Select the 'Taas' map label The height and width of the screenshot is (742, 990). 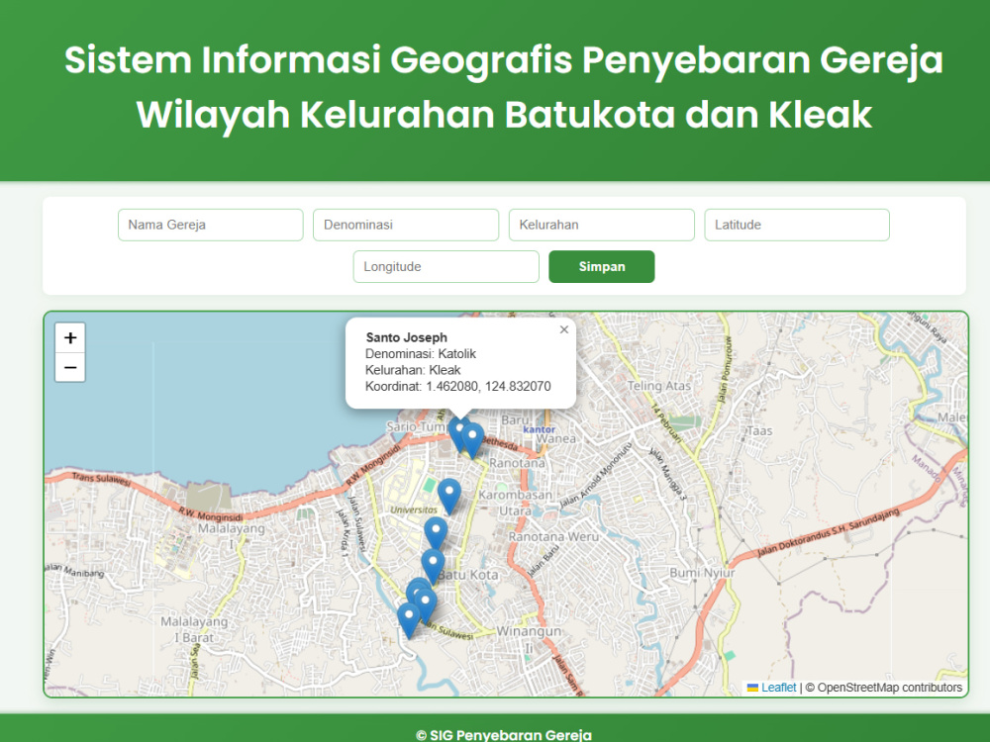point(759,431)
